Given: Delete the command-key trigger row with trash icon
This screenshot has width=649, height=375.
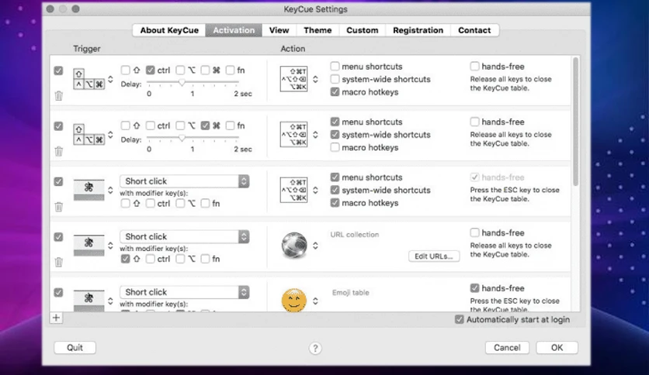Looking at the screenshot, I should tap(59, 151).
